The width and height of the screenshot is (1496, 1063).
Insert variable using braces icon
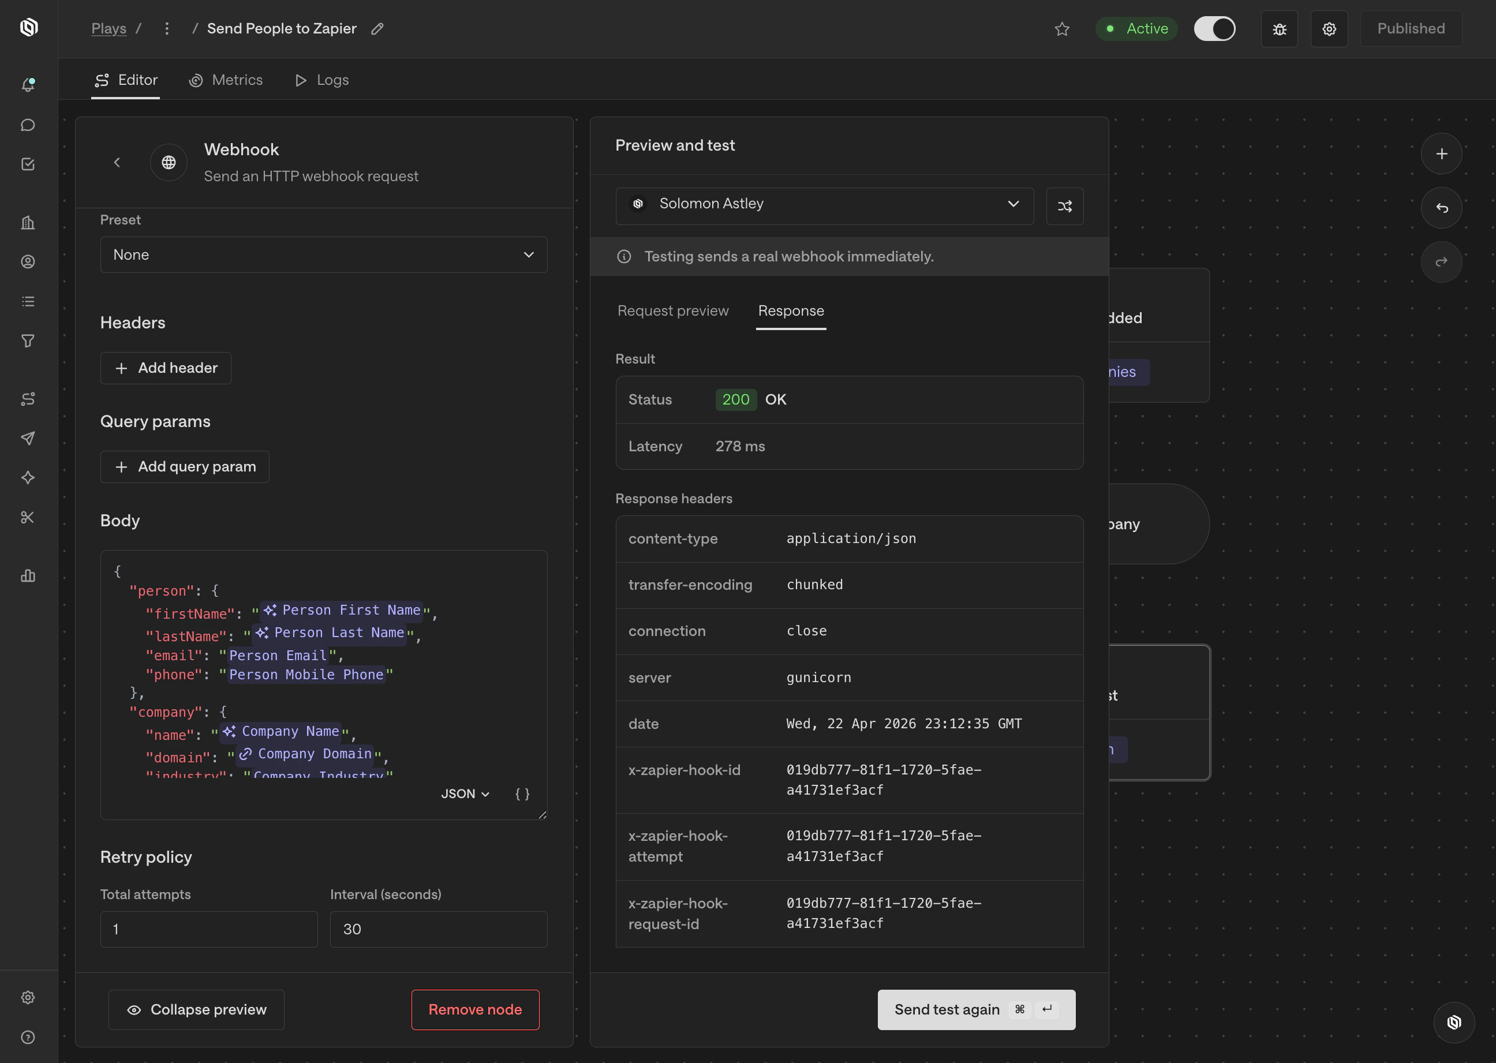point(522,794)
